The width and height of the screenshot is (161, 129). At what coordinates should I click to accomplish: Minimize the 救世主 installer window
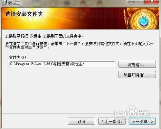coord(132,2)
